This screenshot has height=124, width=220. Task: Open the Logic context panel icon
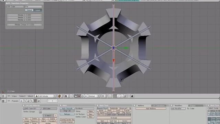(x=21, y=101)
